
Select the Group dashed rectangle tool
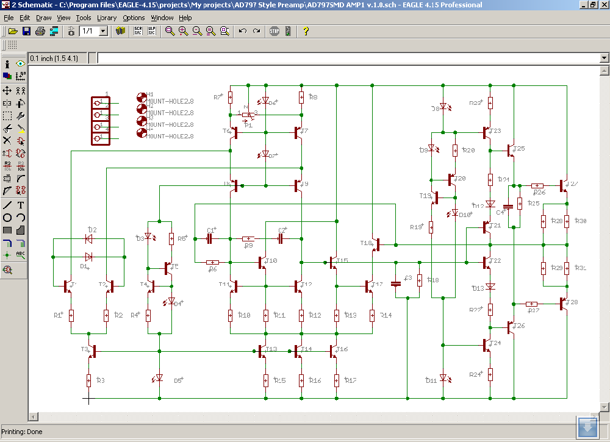tap(7, 116)
